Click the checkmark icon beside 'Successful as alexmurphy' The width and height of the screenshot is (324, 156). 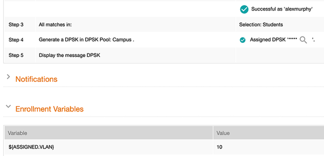[x=244, y=9]
